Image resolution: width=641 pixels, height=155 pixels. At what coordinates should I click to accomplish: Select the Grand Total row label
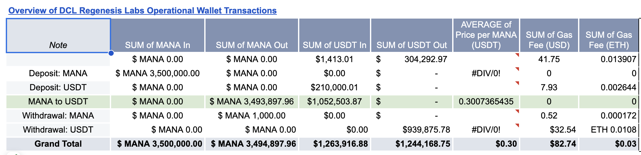click(58, 144)
